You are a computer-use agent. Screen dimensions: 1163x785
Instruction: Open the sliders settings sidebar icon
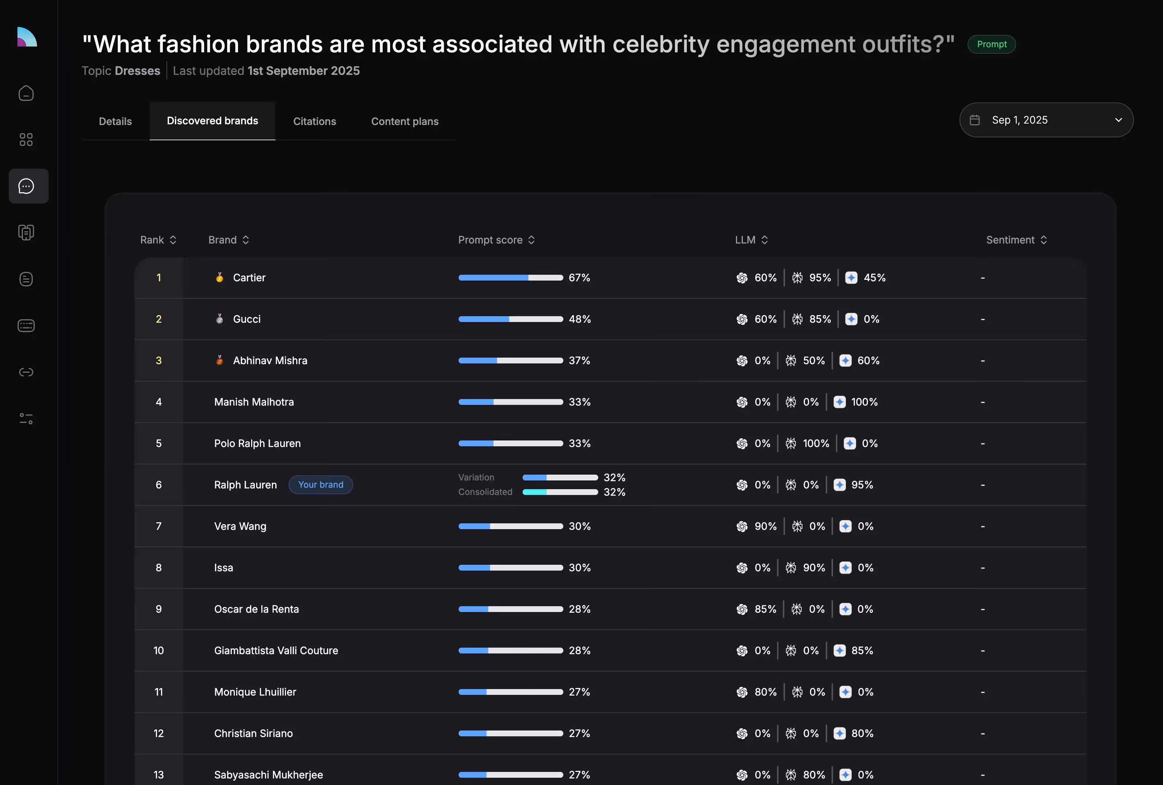pos(26,419)
